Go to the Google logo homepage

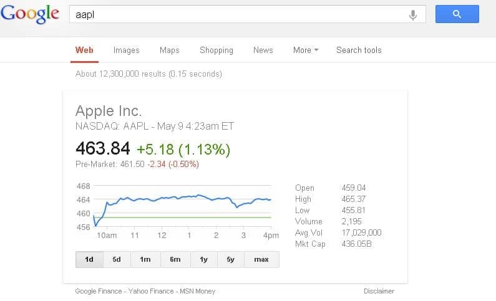(30, 14)
